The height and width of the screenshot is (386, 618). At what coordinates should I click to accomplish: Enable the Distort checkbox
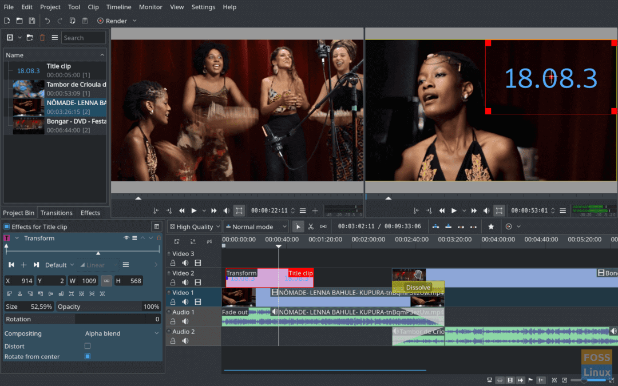coord(88,346)
